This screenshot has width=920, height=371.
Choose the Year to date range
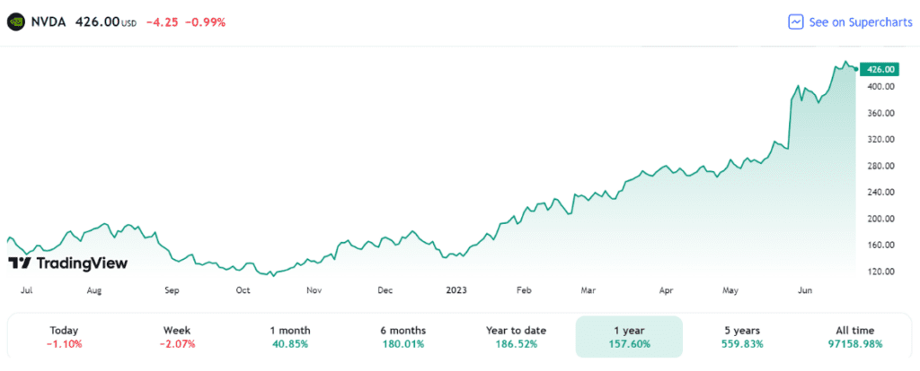coord(516,336)
